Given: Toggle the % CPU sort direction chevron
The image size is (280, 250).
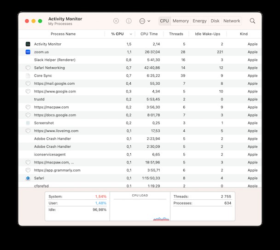Looking at the screenshot, I should 131,34.
